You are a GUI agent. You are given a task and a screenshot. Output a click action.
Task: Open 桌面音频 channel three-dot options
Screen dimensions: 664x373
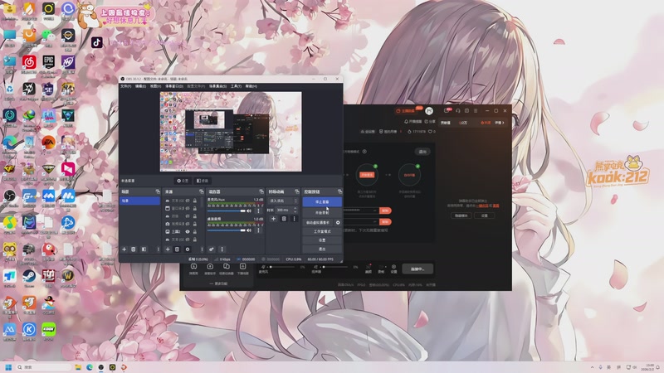258,230
